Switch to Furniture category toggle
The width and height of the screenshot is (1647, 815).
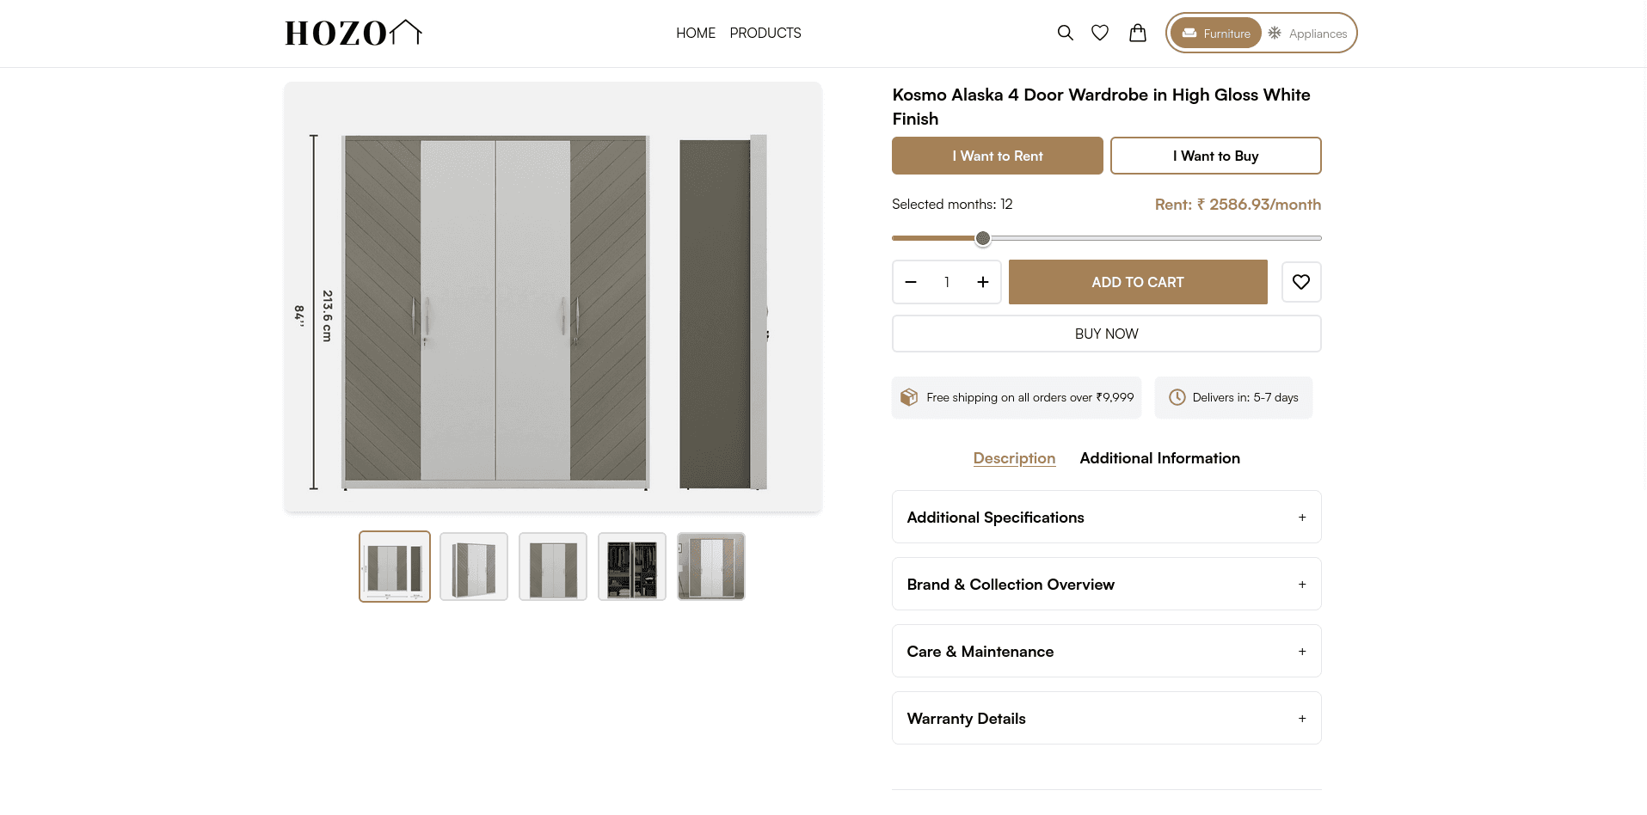point(1216,34)
